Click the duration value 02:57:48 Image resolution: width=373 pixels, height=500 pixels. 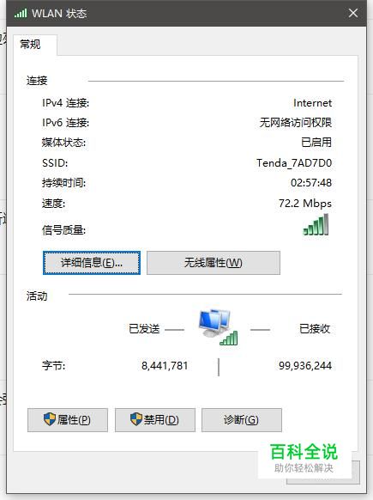coord(311,183)
